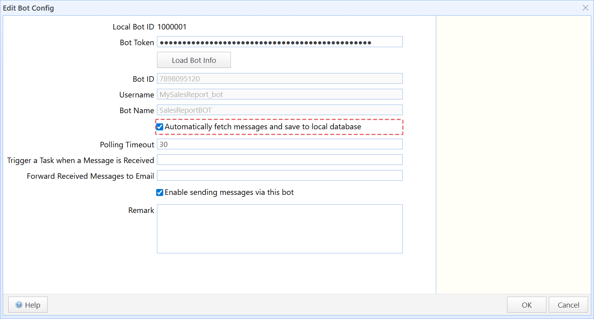The image size is (594, 319).
Task: Click inside the Remark text area
Action: (x=279, y=229)
